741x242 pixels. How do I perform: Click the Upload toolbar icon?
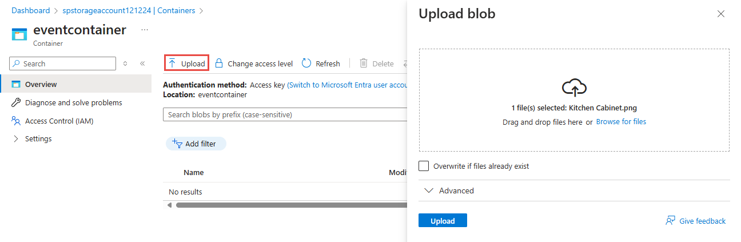pyautogui.click(x=172, y=64)
